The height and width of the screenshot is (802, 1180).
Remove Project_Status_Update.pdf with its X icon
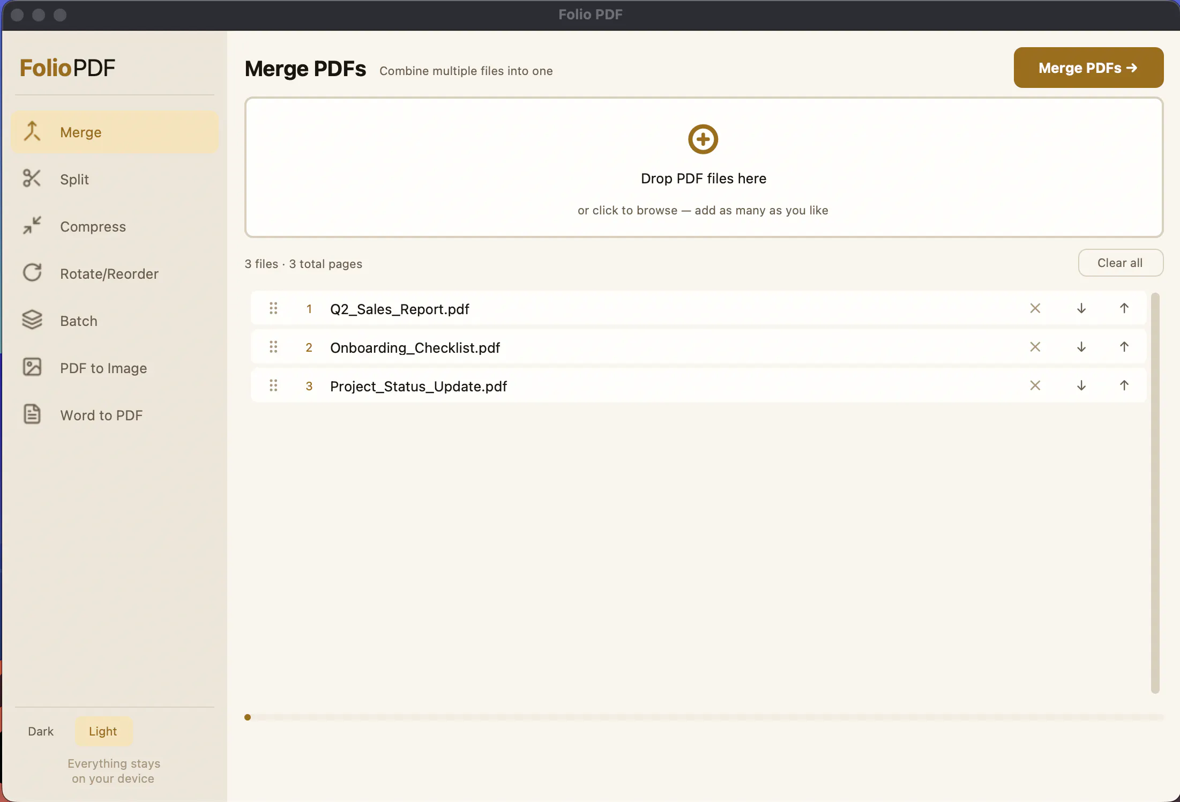click(x=1035, y=385)
